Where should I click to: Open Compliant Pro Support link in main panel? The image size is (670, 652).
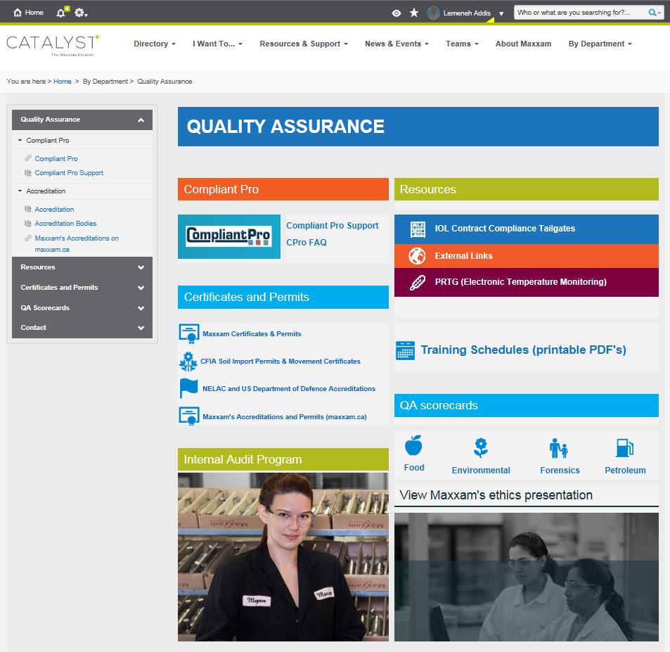333,226
